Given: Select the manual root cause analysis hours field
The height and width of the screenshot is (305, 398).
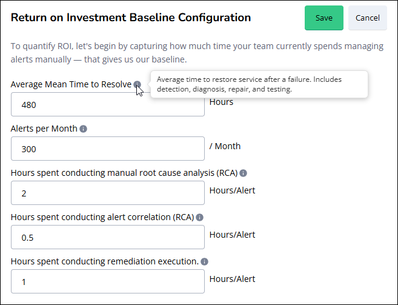Looking at the screenshot, I should [x=108, y=193].
